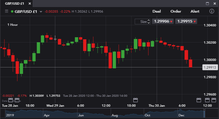The width and height of the screenshot is (219, 119).
Task: Click the 1.29800 price axis label
Action: pos(210,77)
